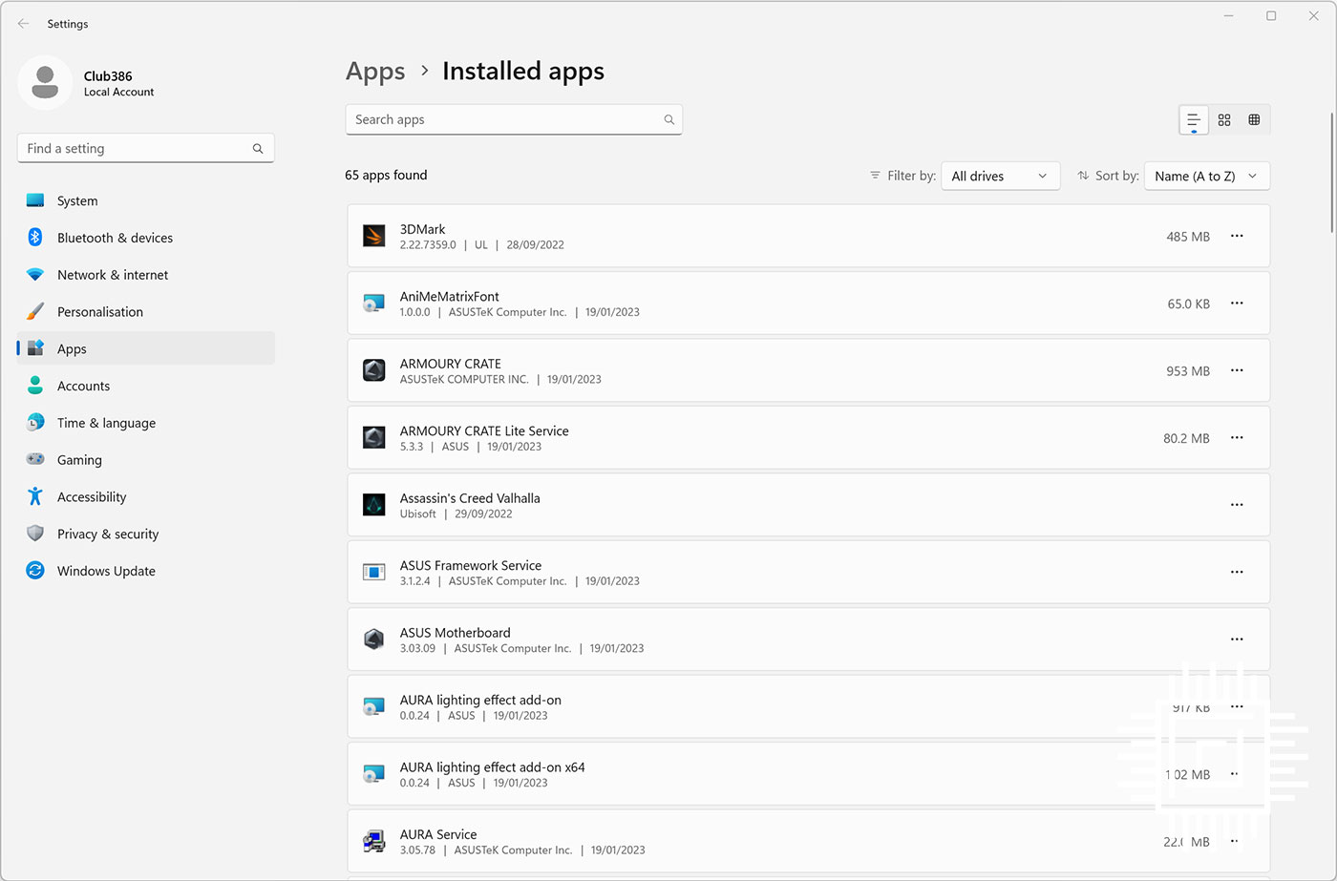Select Apps in the sidebar
This screenshot has height=881, width=1337.
145,348
